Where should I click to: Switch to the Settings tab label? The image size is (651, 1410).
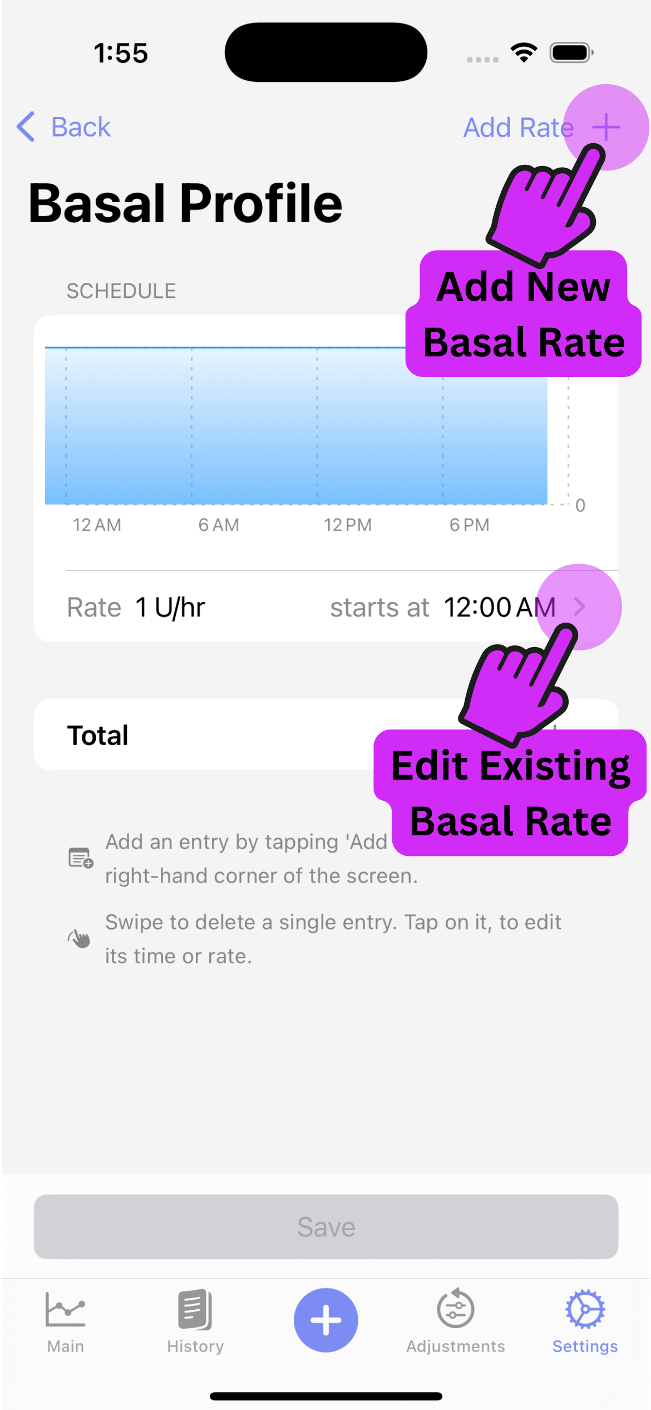pos(585,1347)
